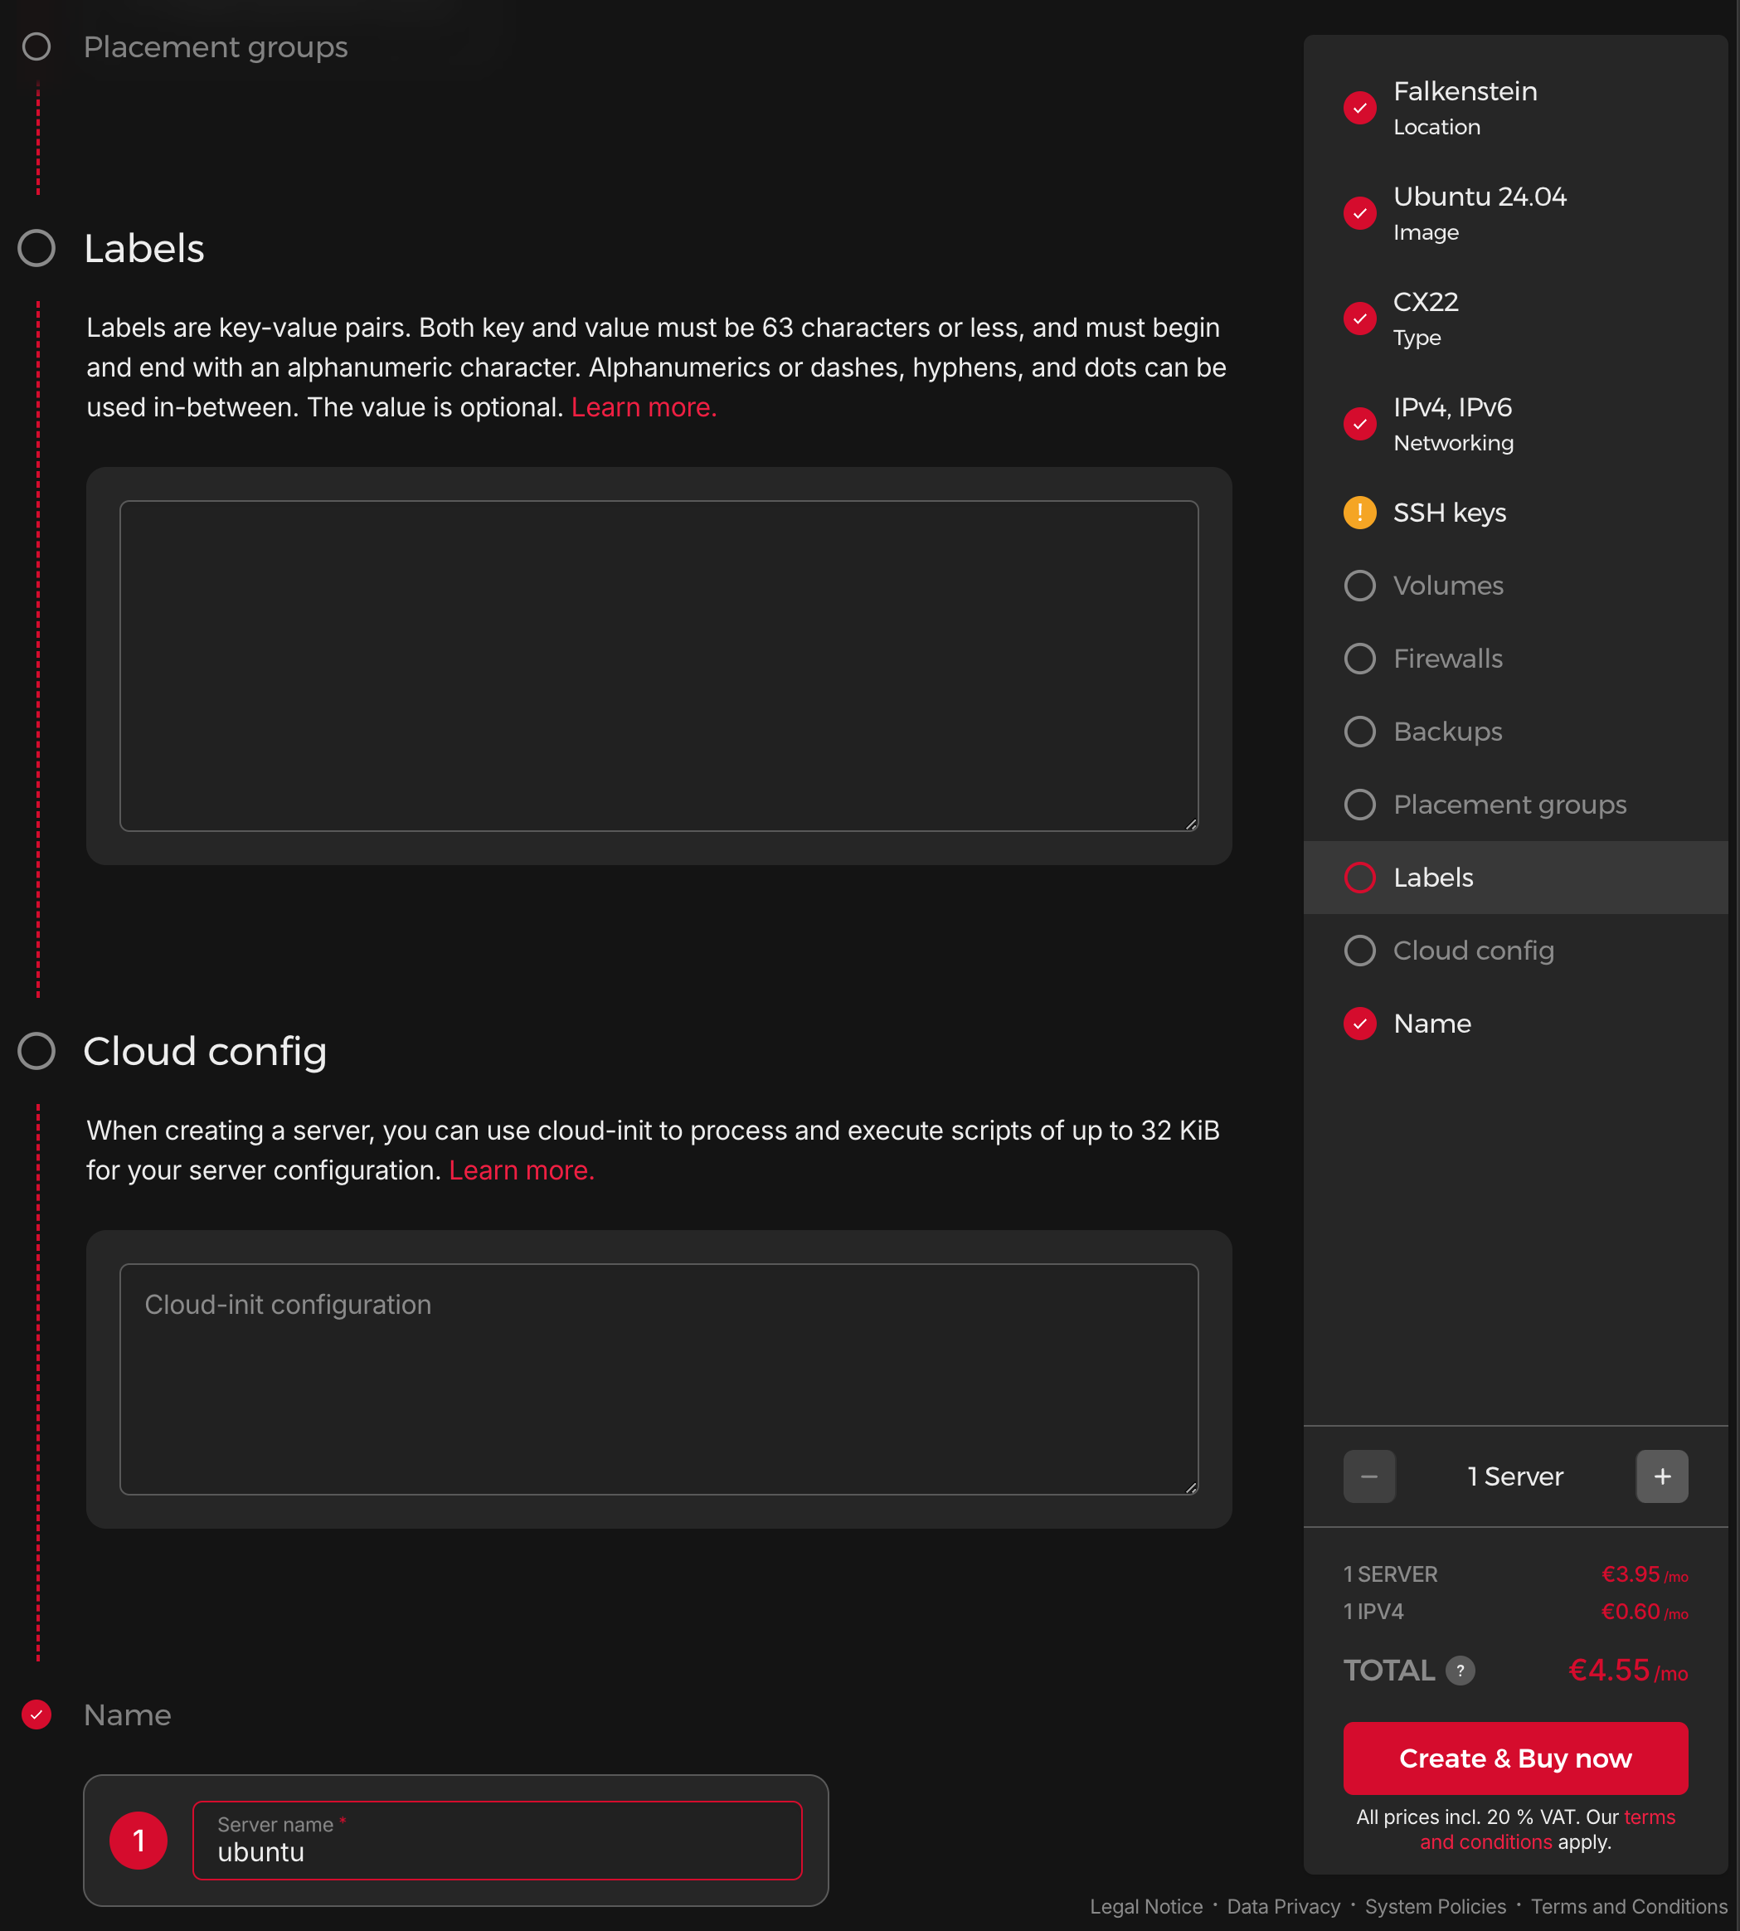The width and height of the screenshot is (1740, 1931).
Task: Jump to Volumes in the sidebar
Action: 1446,585
